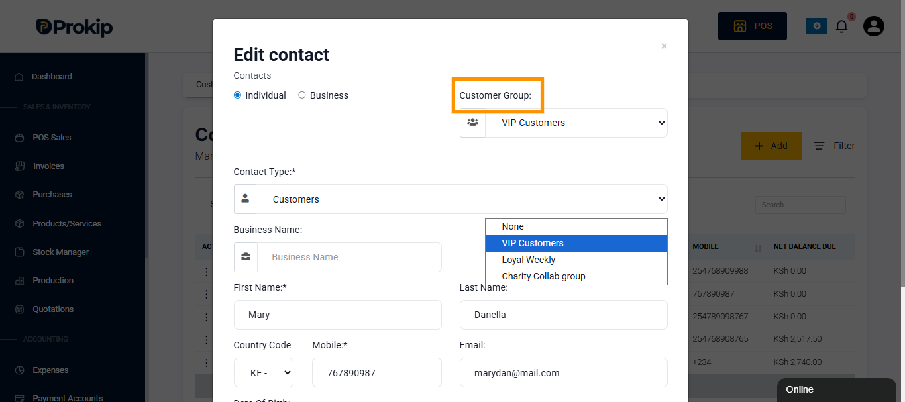
Task: Click the Stock Manager sidebar icon
Action: (19, 252)
